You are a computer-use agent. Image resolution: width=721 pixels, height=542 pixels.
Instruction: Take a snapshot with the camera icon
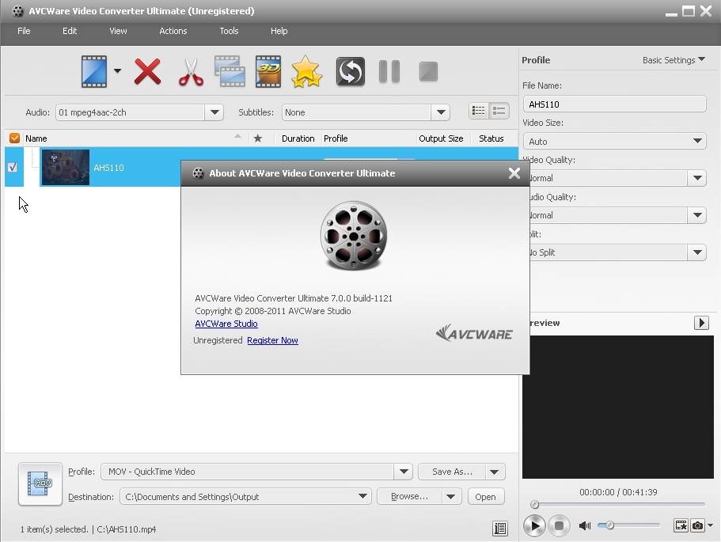697,525
